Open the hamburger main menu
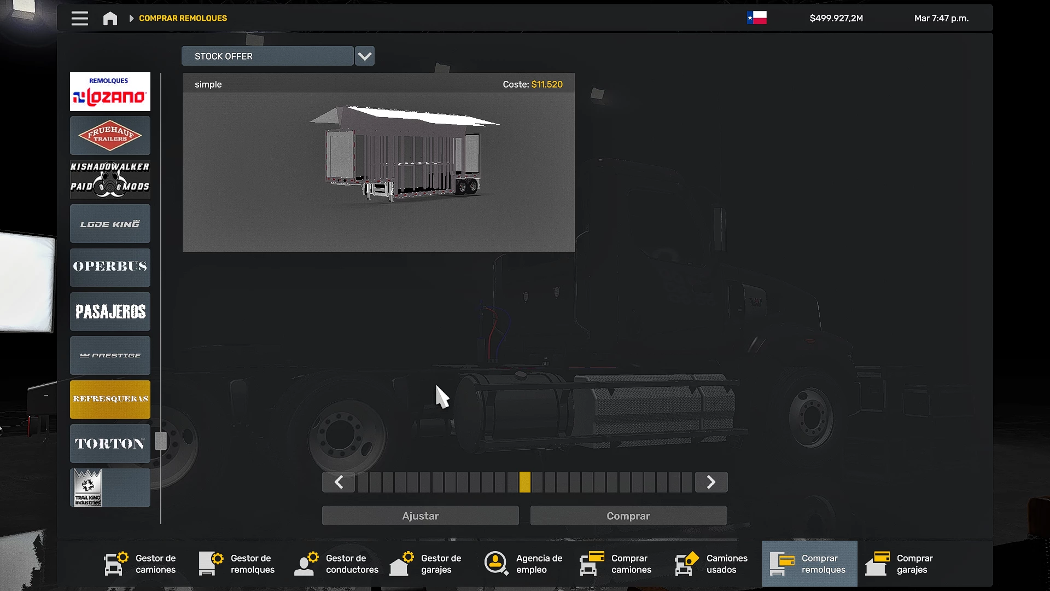1050x591 pixels. coord(79,19)
